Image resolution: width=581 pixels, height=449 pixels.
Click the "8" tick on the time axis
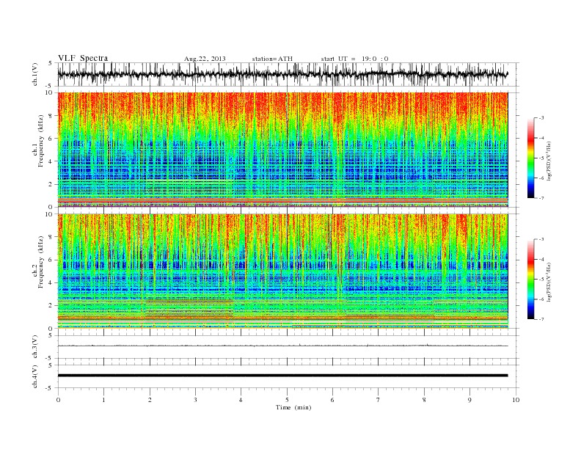(424, 400)
